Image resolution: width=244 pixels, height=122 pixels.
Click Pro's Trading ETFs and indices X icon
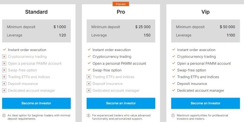[x=89, y=77]
